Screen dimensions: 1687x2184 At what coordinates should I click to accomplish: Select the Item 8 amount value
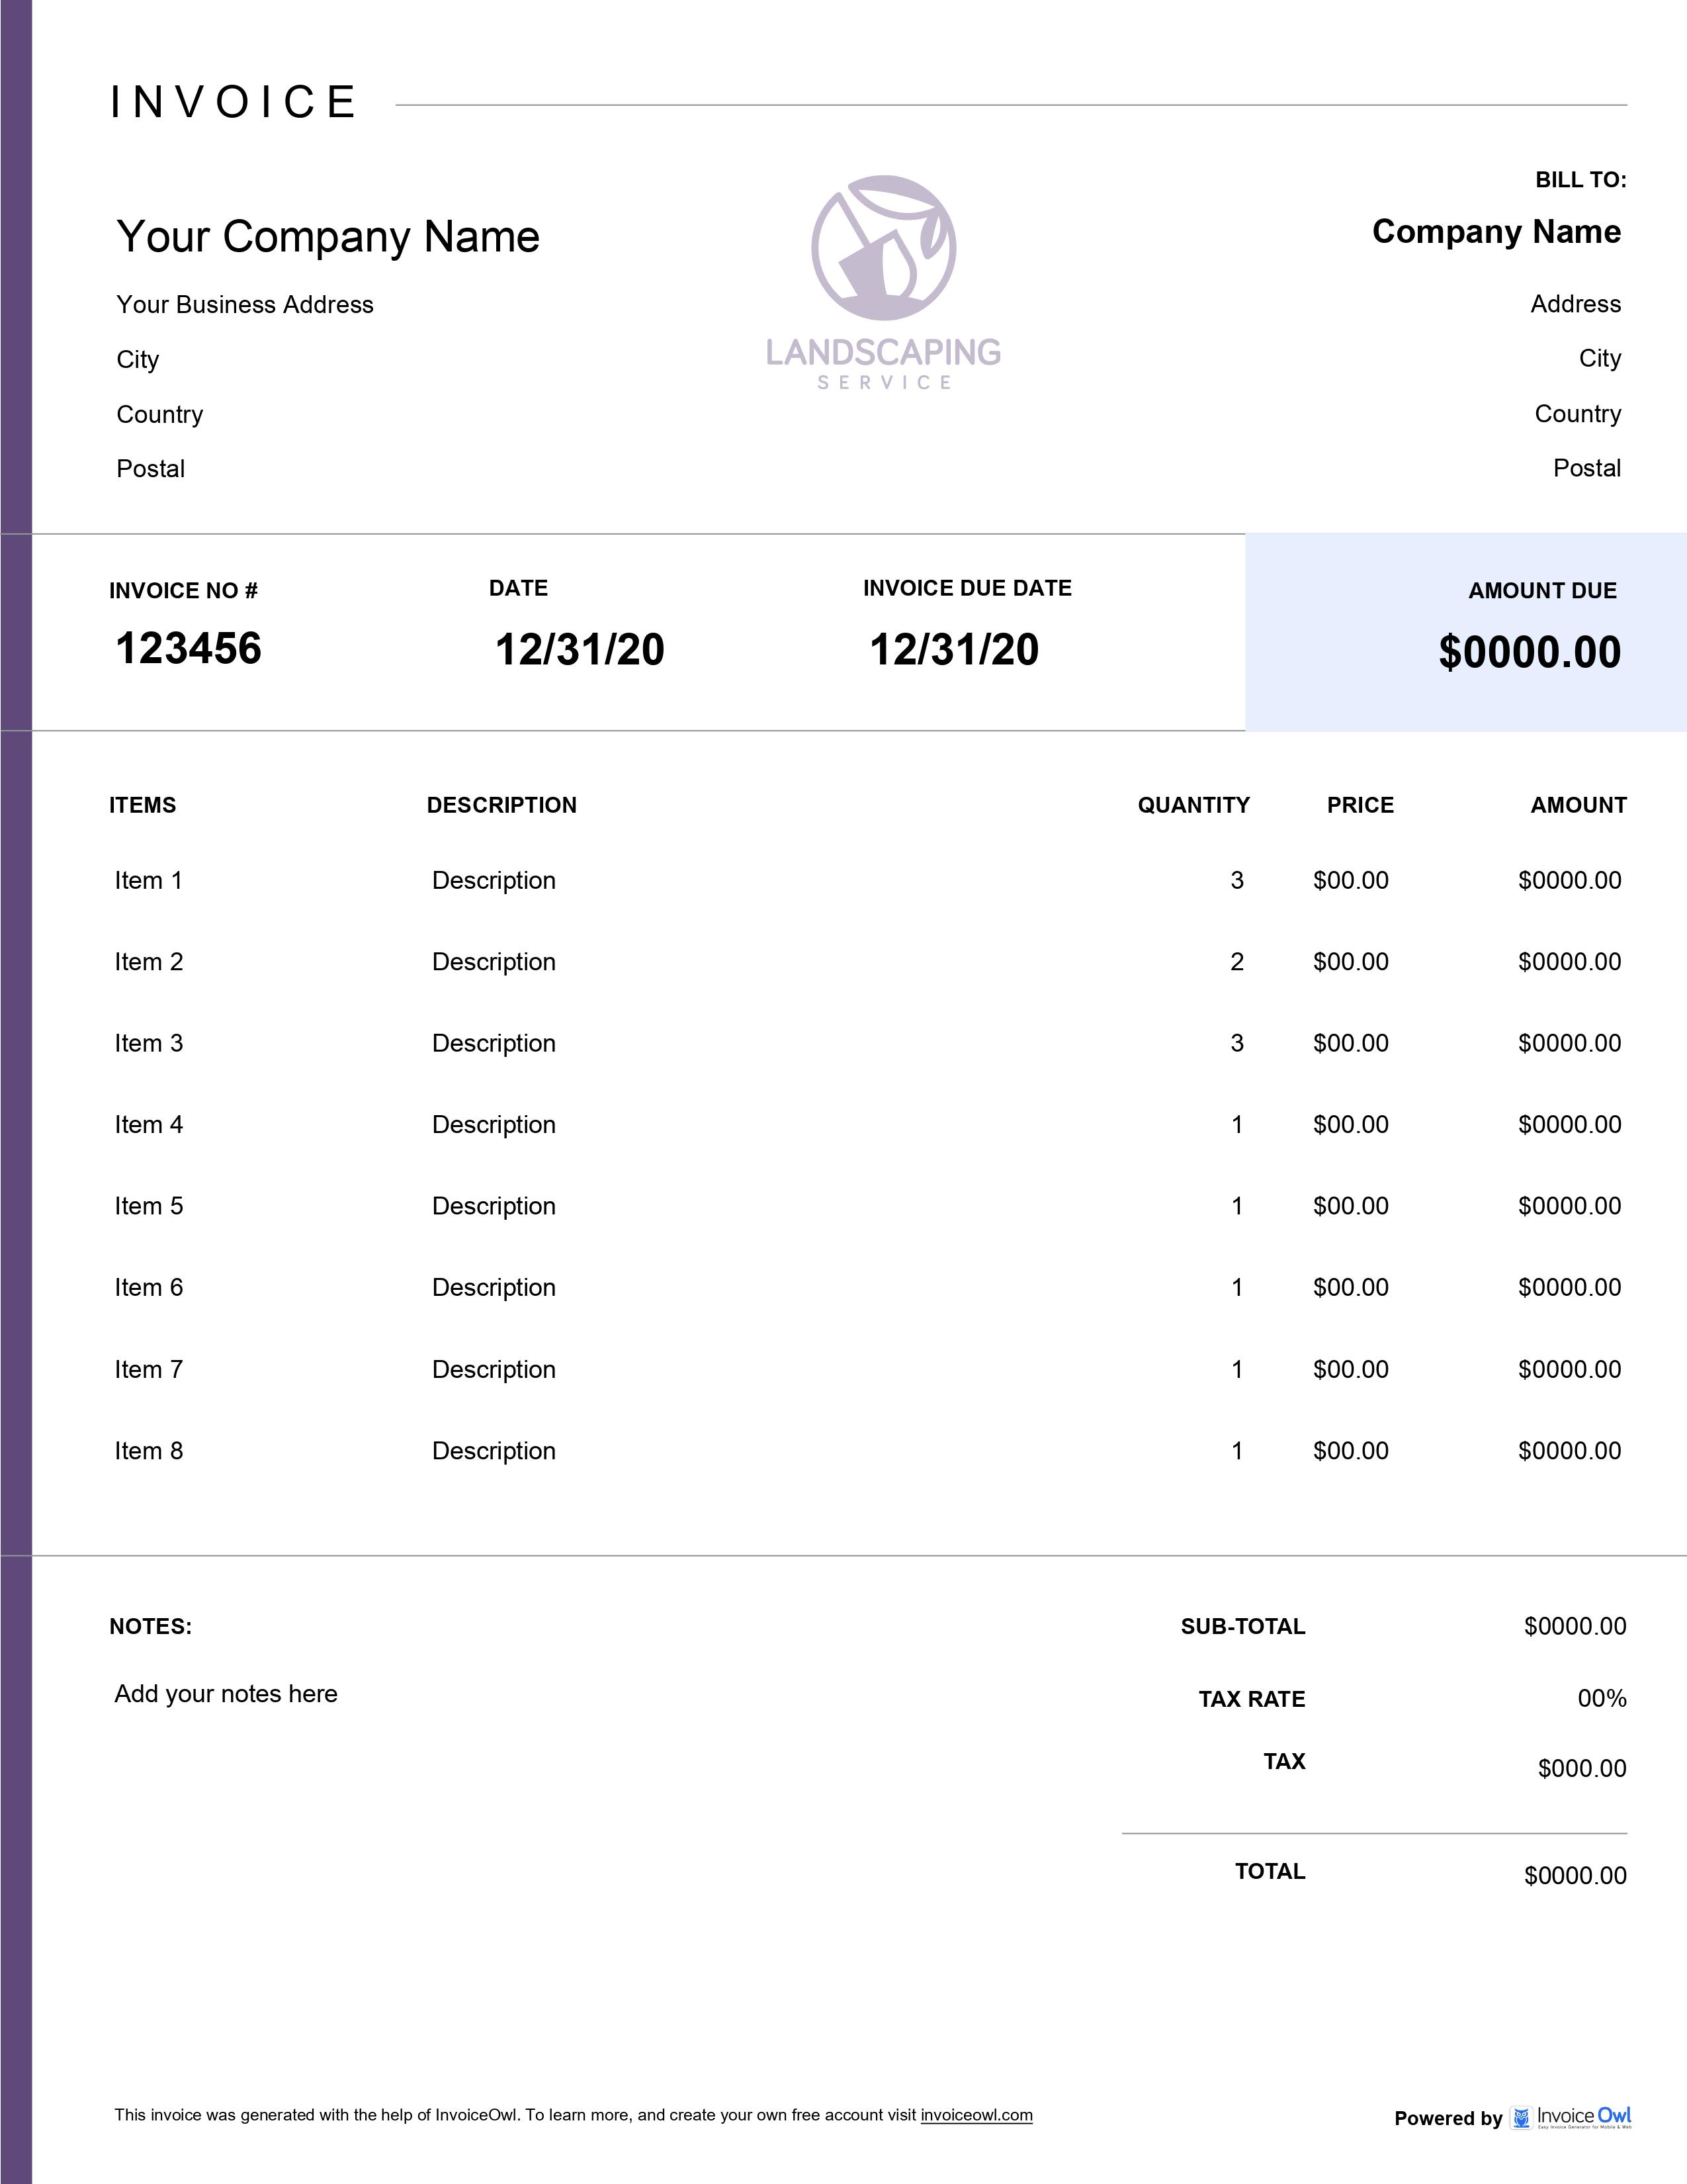1569,1451
